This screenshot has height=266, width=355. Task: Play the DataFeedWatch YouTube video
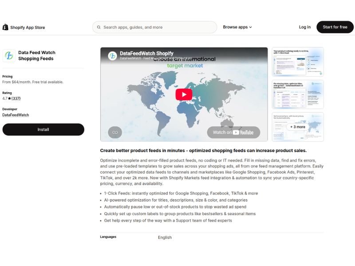[x=184, y=94]
